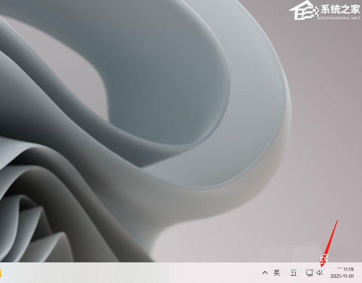Click the plain gray desktop background at right

click(x=328, y=129)
